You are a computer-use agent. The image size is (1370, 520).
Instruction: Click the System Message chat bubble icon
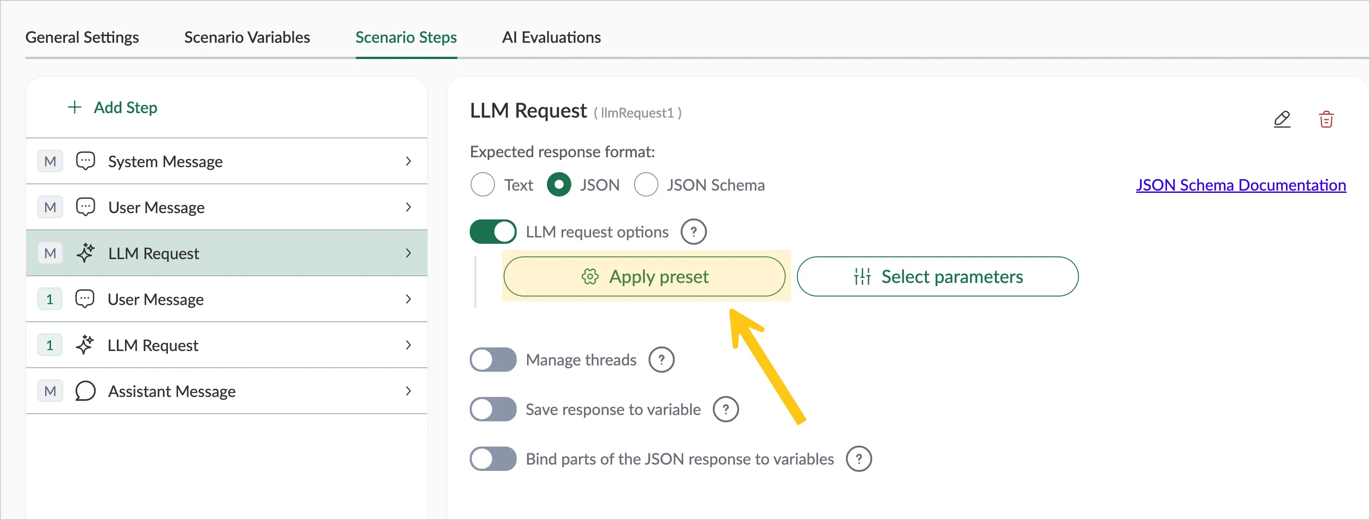tap(85, 161)
